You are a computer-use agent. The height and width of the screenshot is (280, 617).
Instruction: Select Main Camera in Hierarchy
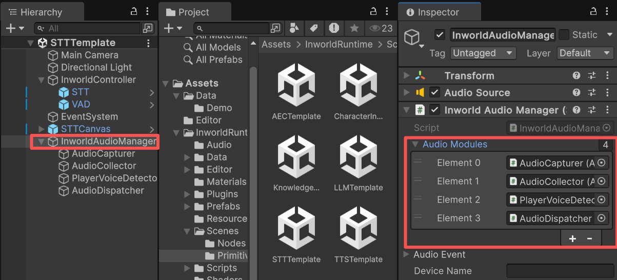pyautogui.click(x=89, y=55)
